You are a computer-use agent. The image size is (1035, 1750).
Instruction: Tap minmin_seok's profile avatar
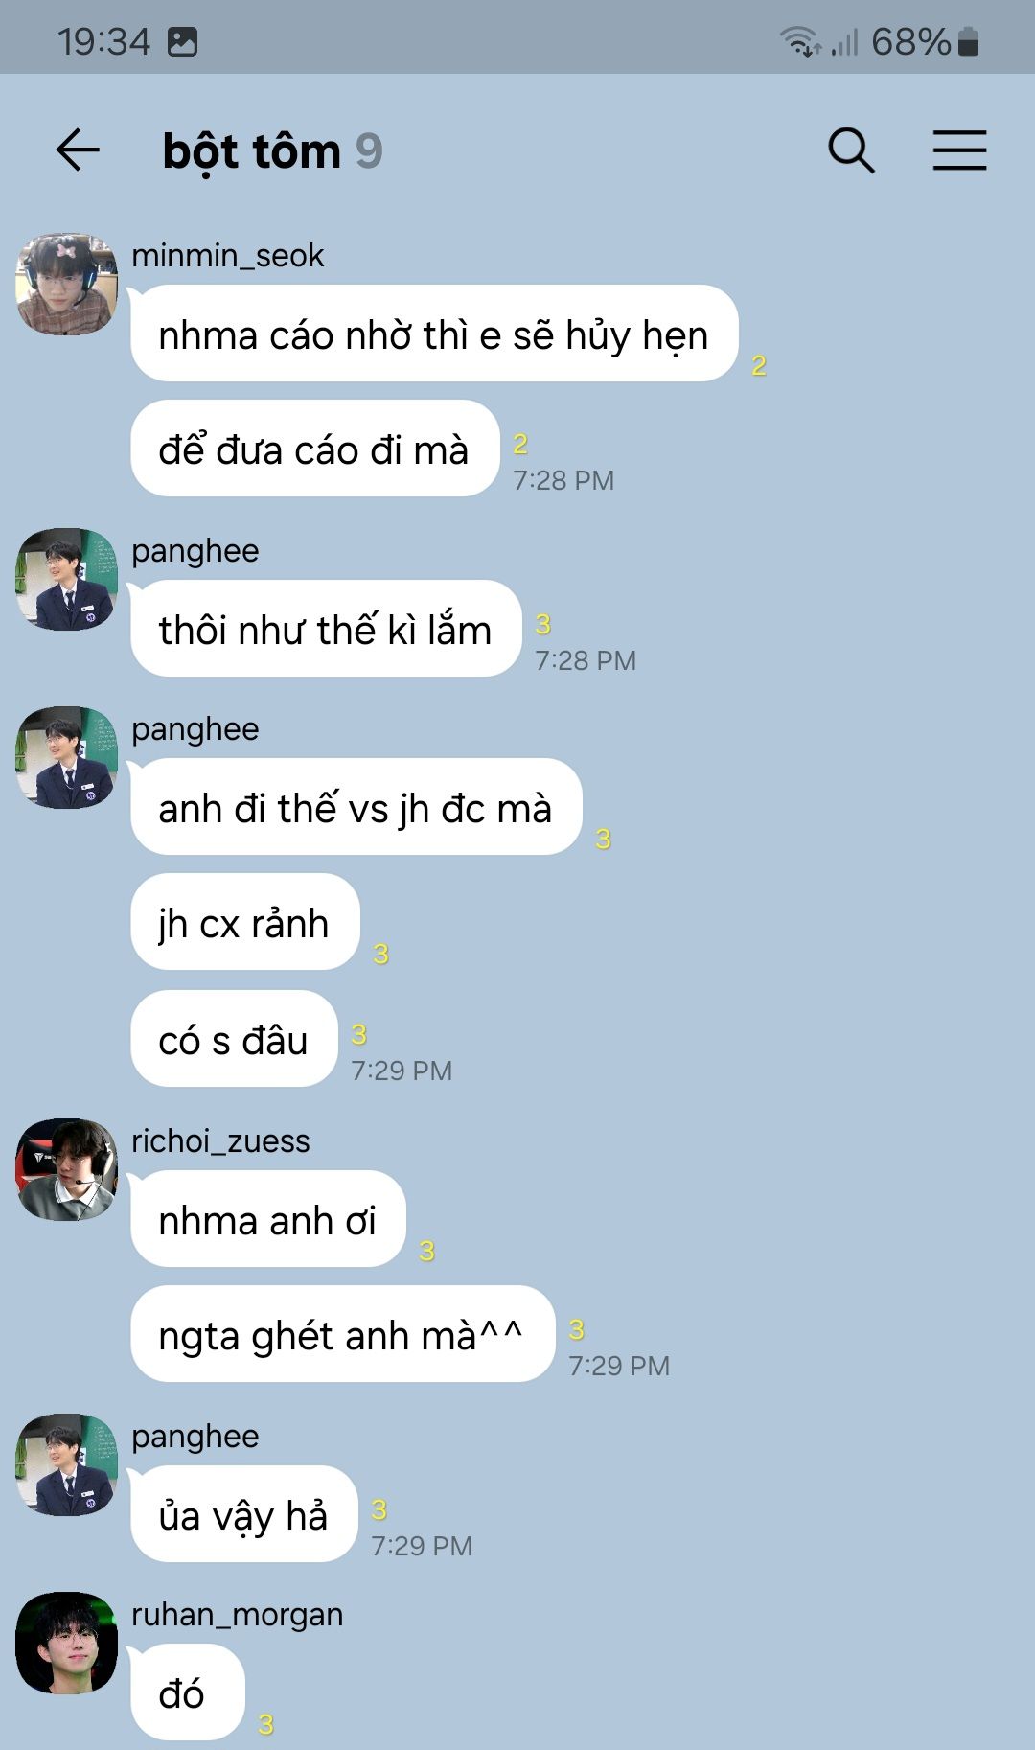(x=67, y=284)
